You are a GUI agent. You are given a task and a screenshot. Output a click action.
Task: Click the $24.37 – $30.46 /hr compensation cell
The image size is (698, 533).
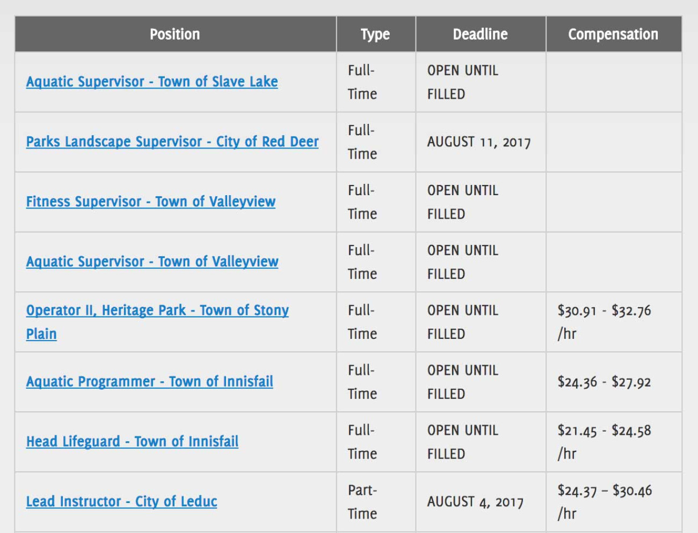(x=604, y=502)
